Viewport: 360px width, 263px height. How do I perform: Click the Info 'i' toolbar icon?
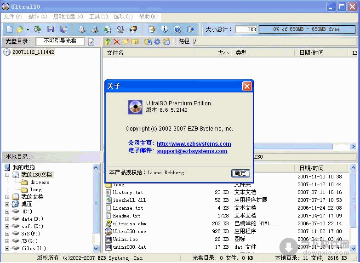165,29
